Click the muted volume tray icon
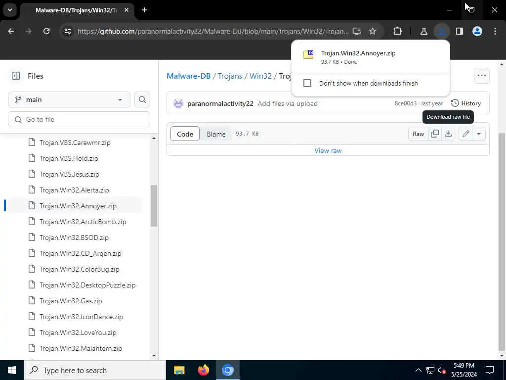The width and height of the screenshot is (506, 380). [x=442, y=371]
